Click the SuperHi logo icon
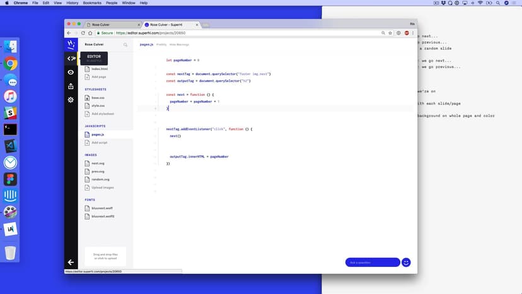Viewport: 522px width, 294px height. click(x=71, y=44)
